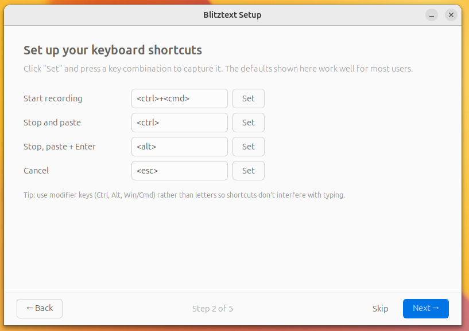The width and height of the screenshot is (469, 331).
Task: Click the 'Blitztext Setup' window title
Action: point(232,15)
